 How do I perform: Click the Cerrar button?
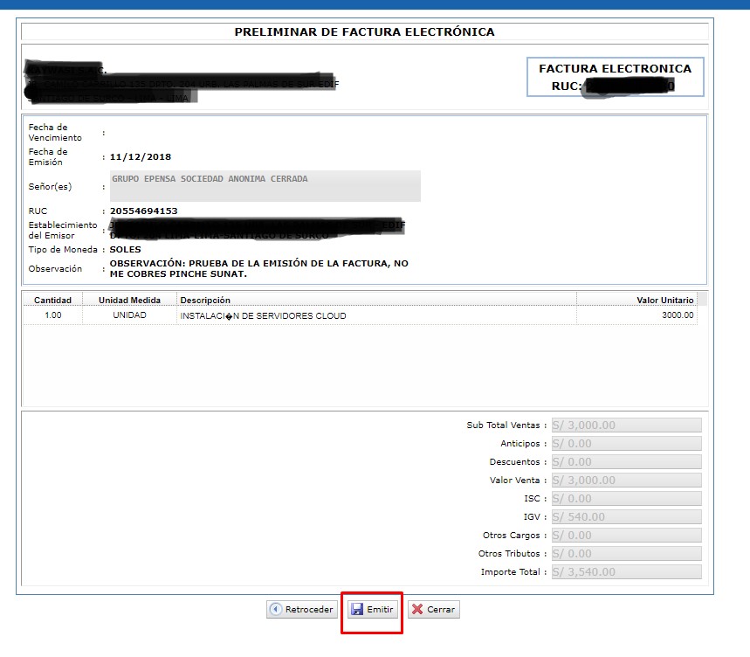pyautogui.click(x=433, y=609)
